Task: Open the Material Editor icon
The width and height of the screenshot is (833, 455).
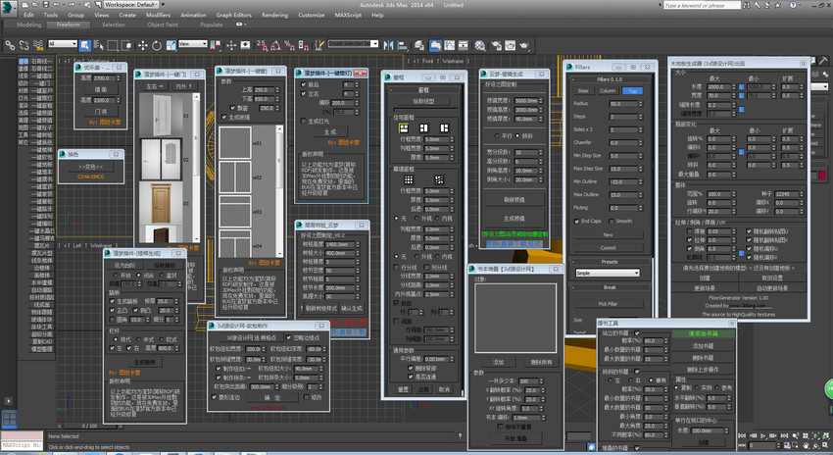Action: [480, 45]
